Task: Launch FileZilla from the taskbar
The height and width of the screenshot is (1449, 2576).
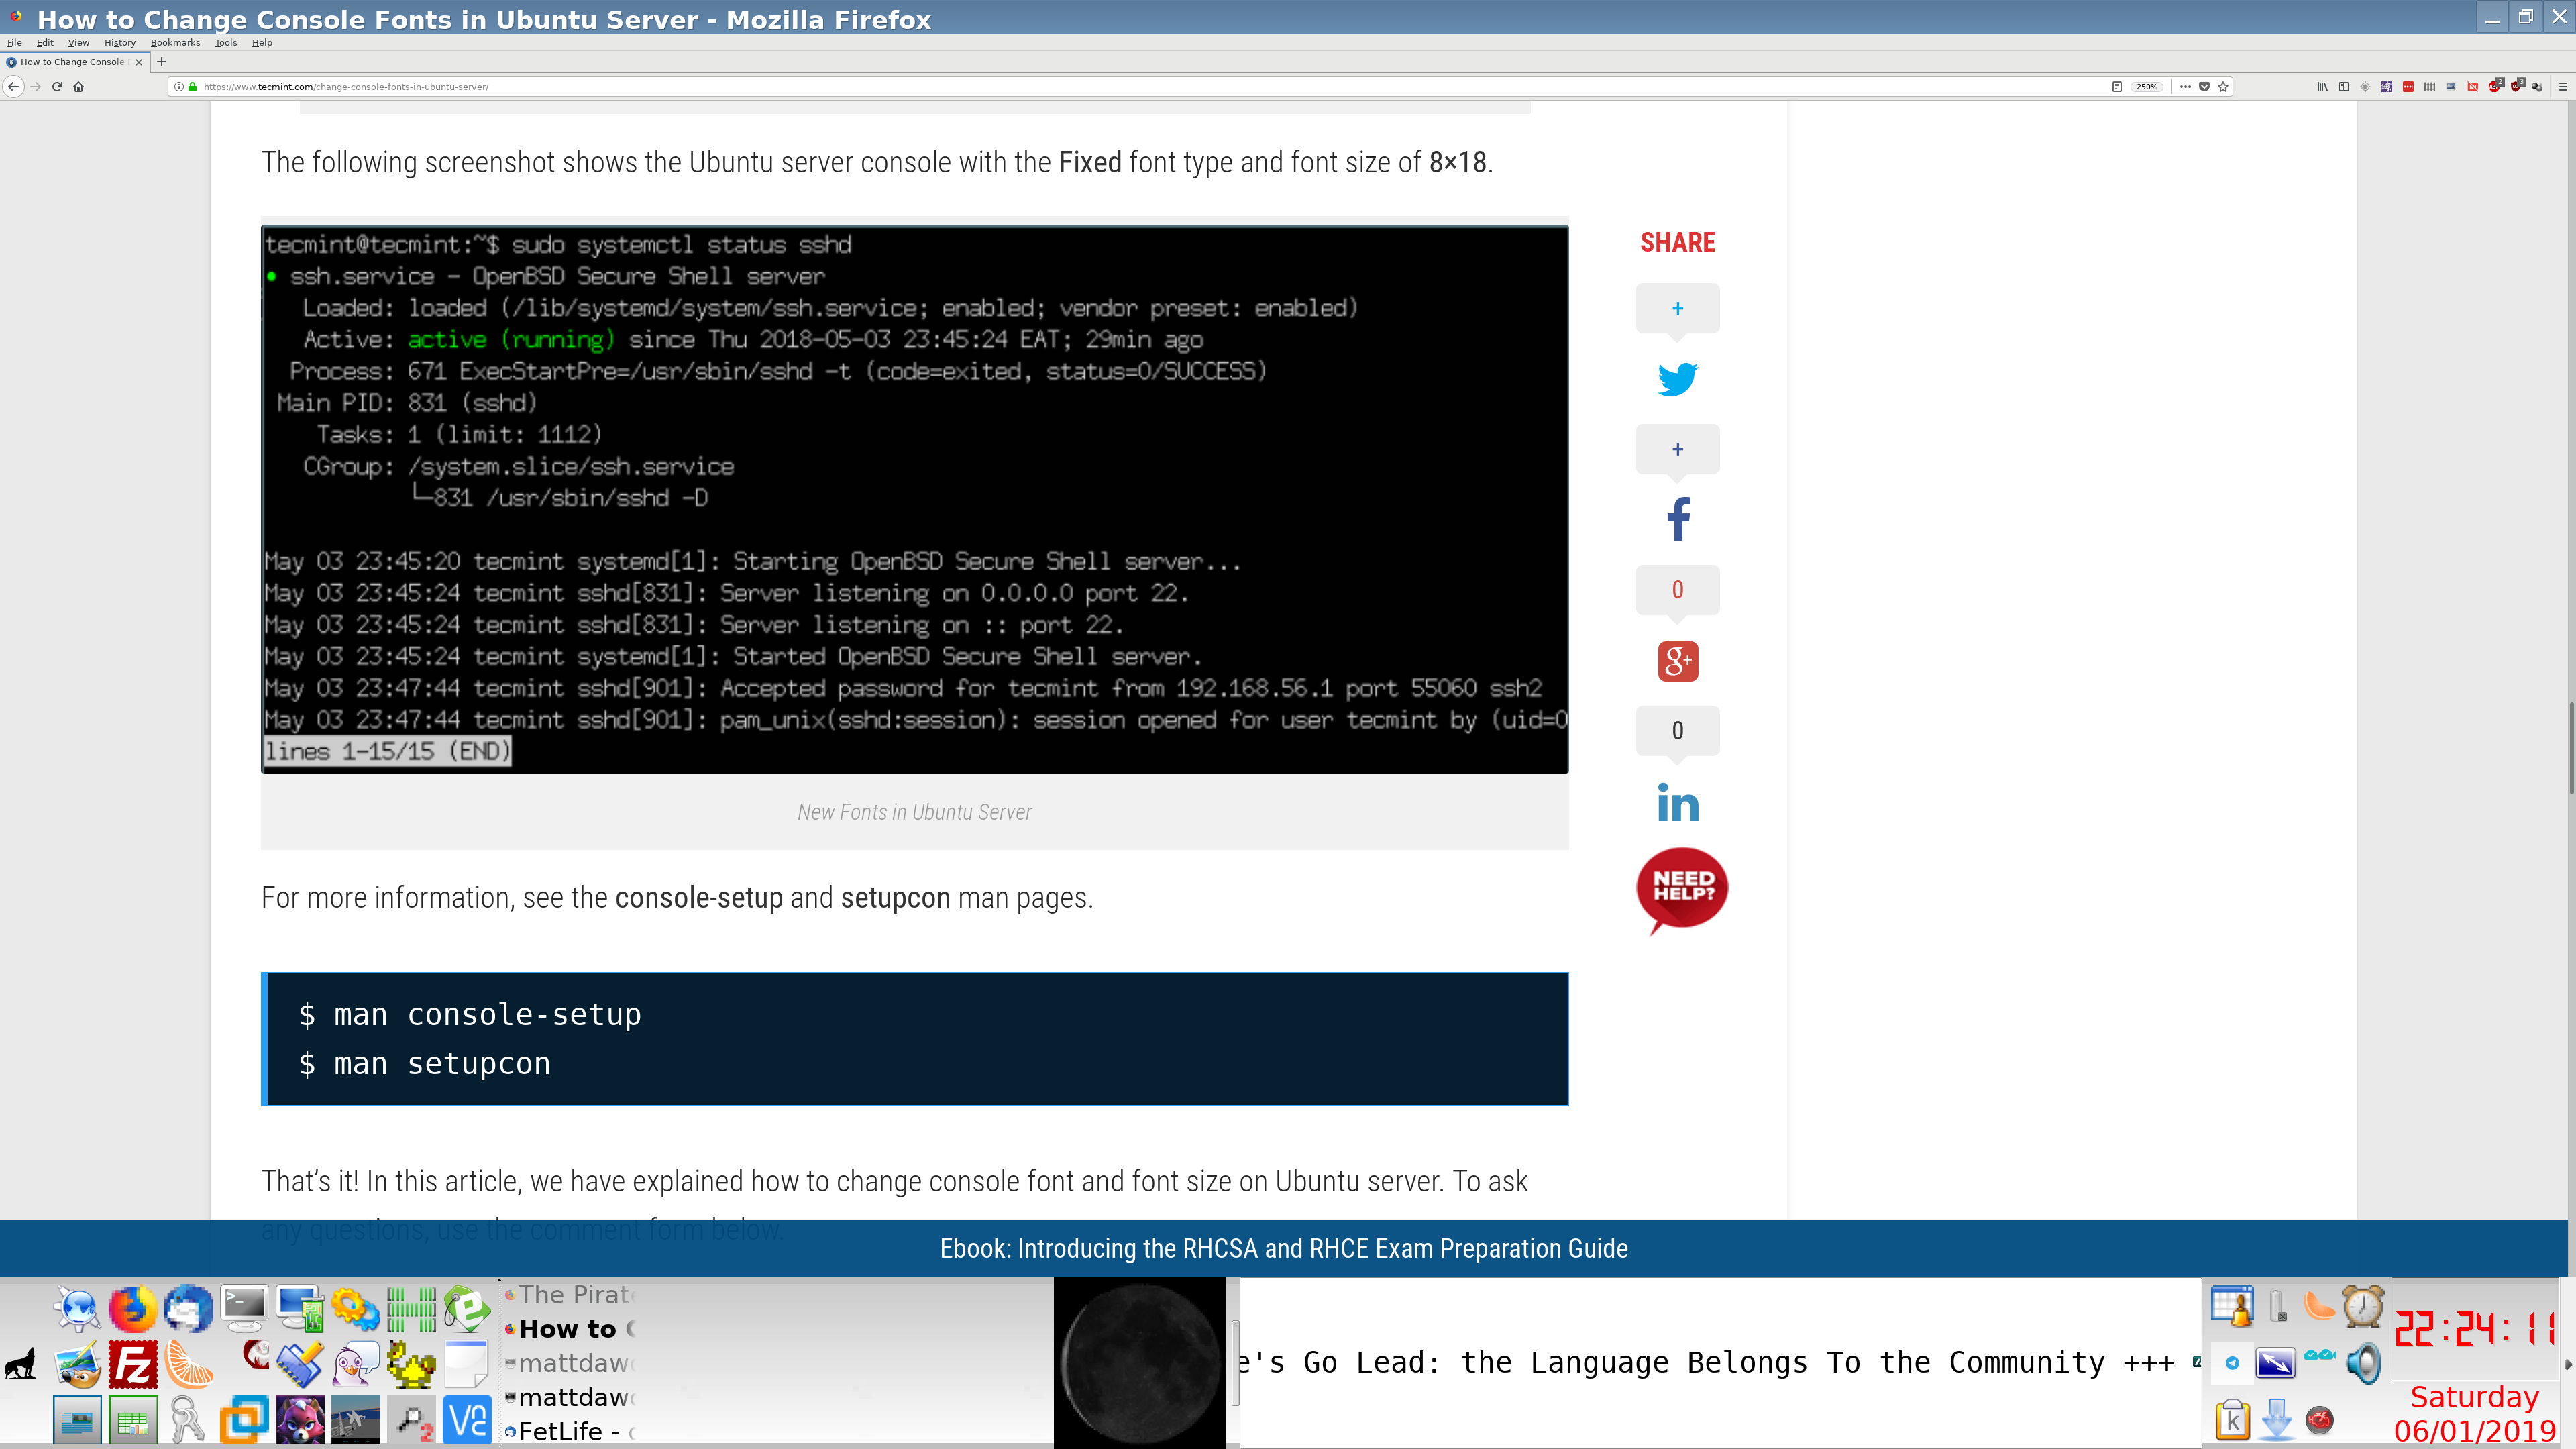Action: pos(132,1364)
